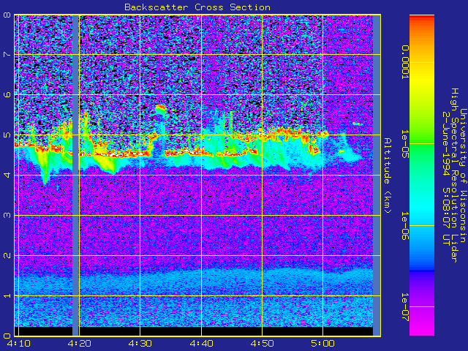Image resolution: width=468 pixels, height=351 pixels.
Task: Click the 'Altitude (km)' axis title
Action: click(387, 175)
